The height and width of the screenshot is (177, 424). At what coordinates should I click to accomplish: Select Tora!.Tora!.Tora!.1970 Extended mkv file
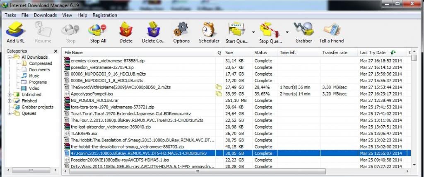click(130, 113)
